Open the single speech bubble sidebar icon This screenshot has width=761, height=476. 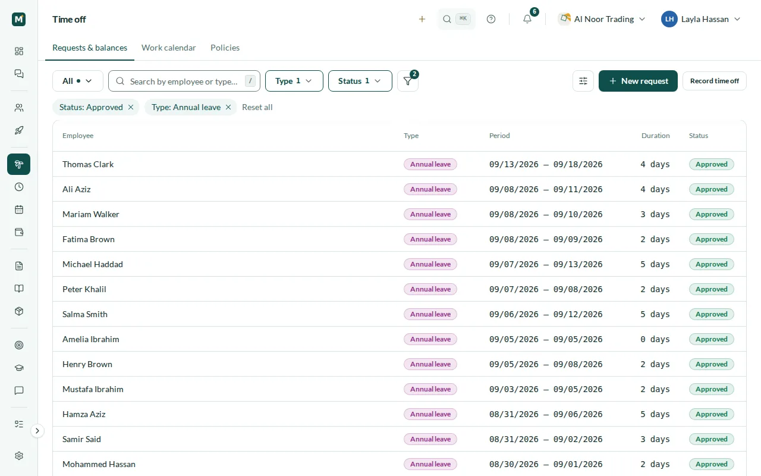pos(19,390)
